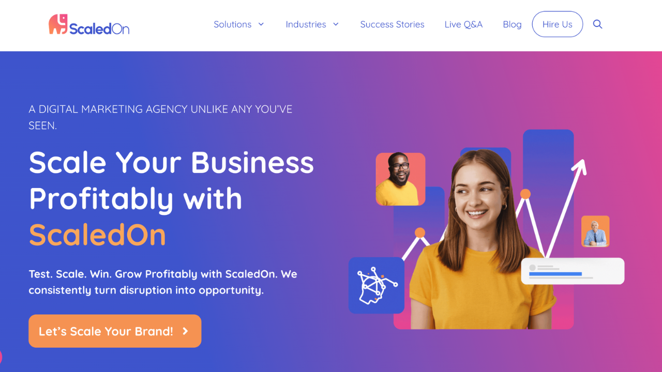Click the arrow chevron on the Scale Your Brand button
Screen dimensions: 662x372
186,331
